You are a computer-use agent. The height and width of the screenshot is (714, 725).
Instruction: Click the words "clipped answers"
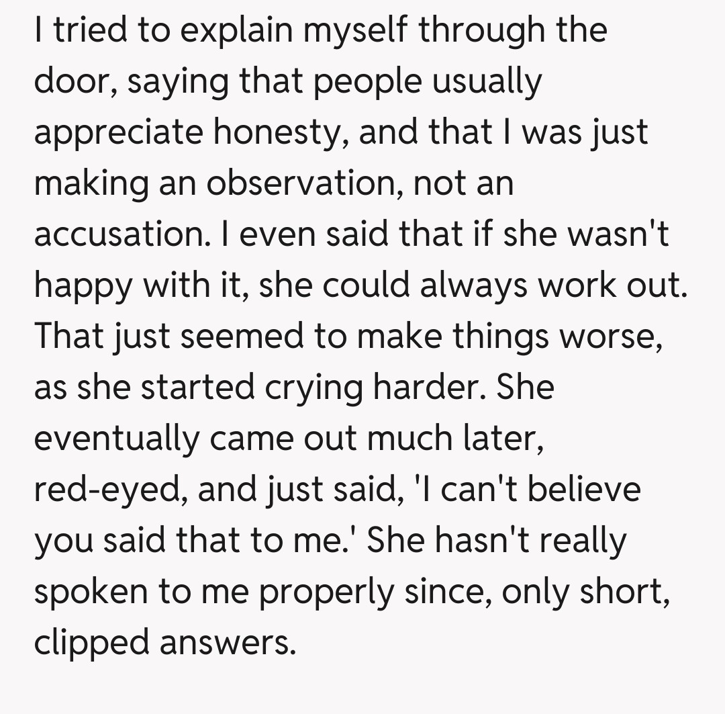[x=164, y=643]
